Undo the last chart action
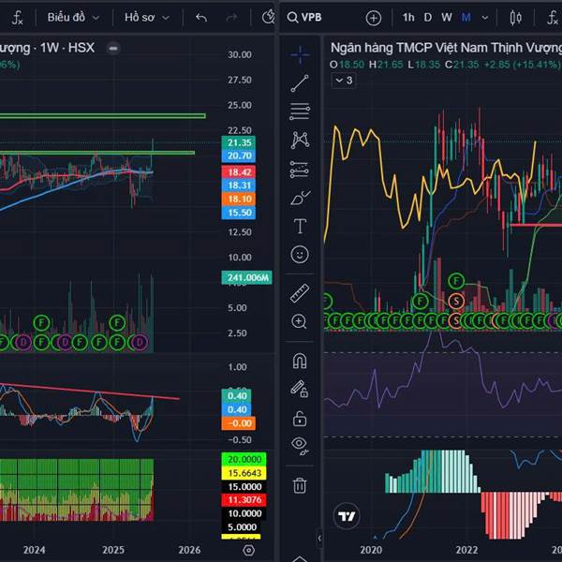This screenshot has height=562, width=562. tap(201, 17)
